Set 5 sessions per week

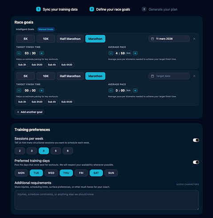[x=56, y=151]
